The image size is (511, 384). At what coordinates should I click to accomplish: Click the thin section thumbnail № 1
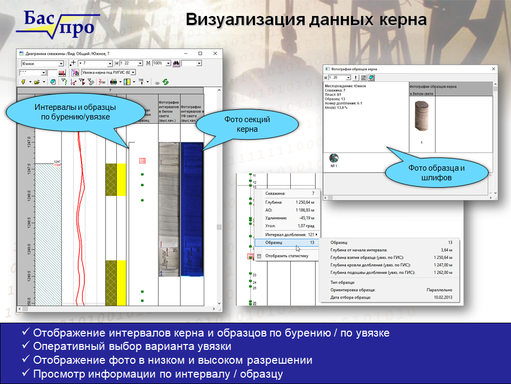point(334,158)
